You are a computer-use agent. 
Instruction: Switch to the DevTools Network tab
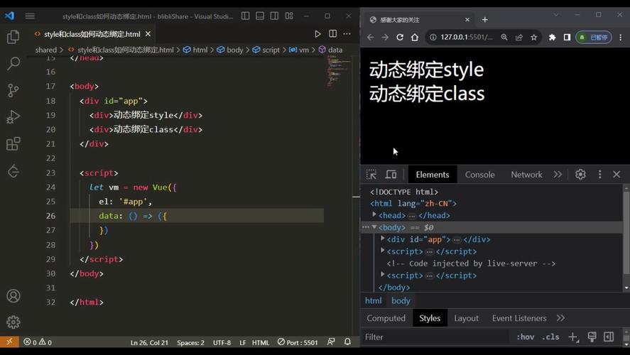click(526, 175)
